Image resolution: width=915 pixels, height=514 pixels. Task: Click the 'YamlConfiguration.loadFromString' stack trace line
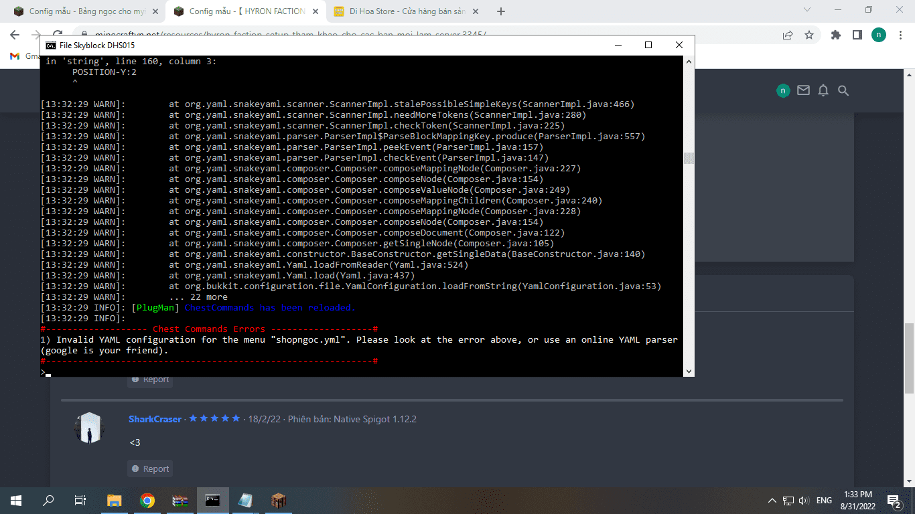[x=351, y=286]
